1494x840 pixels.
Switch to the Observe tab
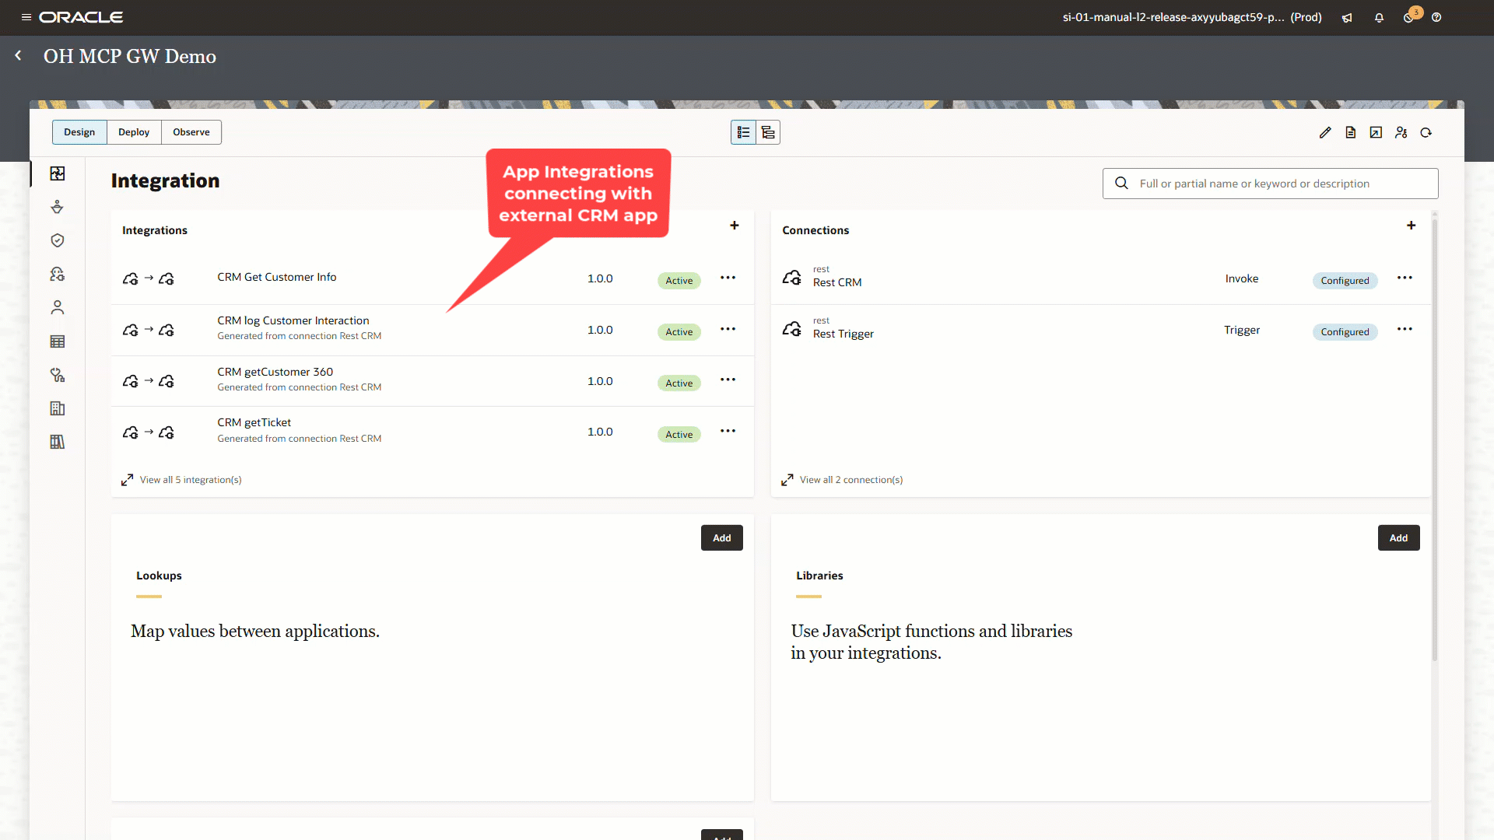coord(191,132)
